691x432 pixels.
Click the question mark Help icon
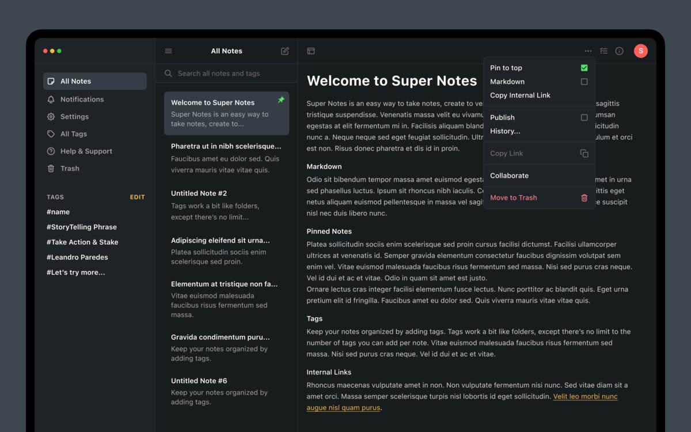point(51,151)
